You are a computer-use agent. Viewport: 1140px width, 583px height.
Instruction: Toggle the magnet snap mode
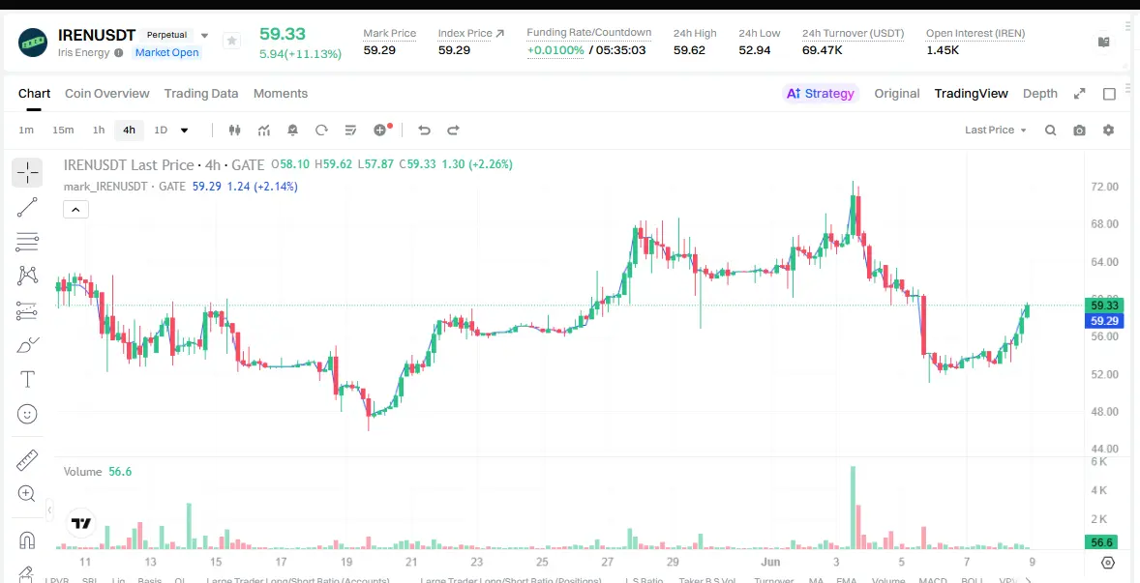[x=27, y=540]
